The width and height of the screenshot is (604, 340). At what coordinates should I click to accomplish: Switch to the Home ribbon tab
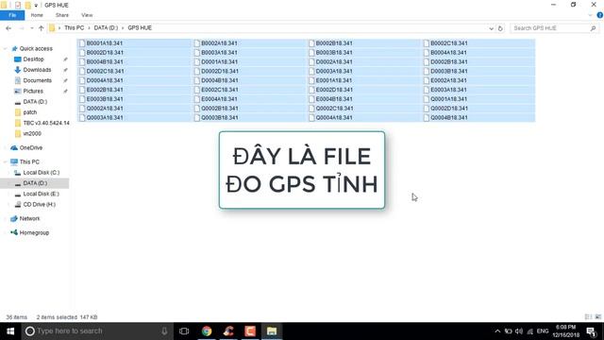pyautogui.click(x=37, y=15)
